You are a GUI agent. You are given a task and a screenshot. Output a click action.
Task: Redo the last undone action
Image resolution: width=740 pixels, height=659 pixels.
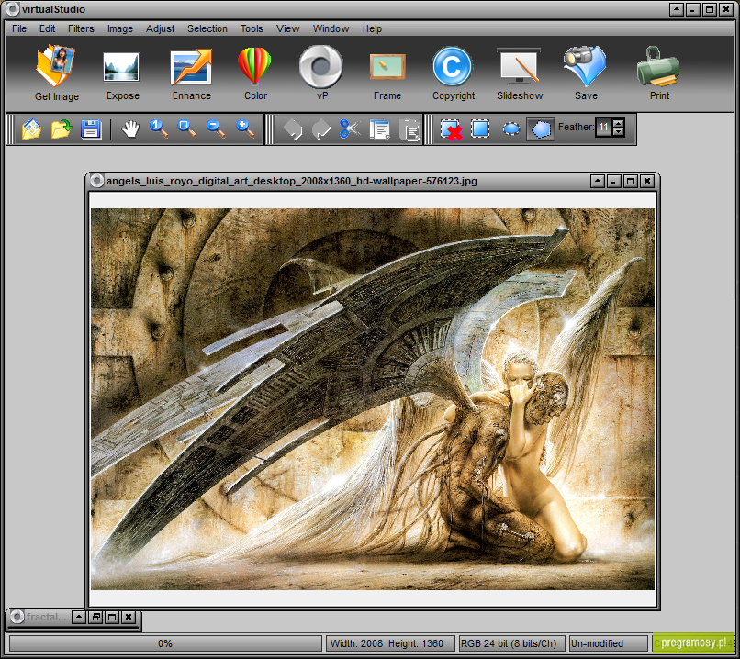tap(321, 129)
